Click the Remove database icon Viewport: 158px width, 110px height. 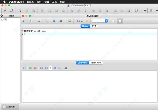point(33,11)
